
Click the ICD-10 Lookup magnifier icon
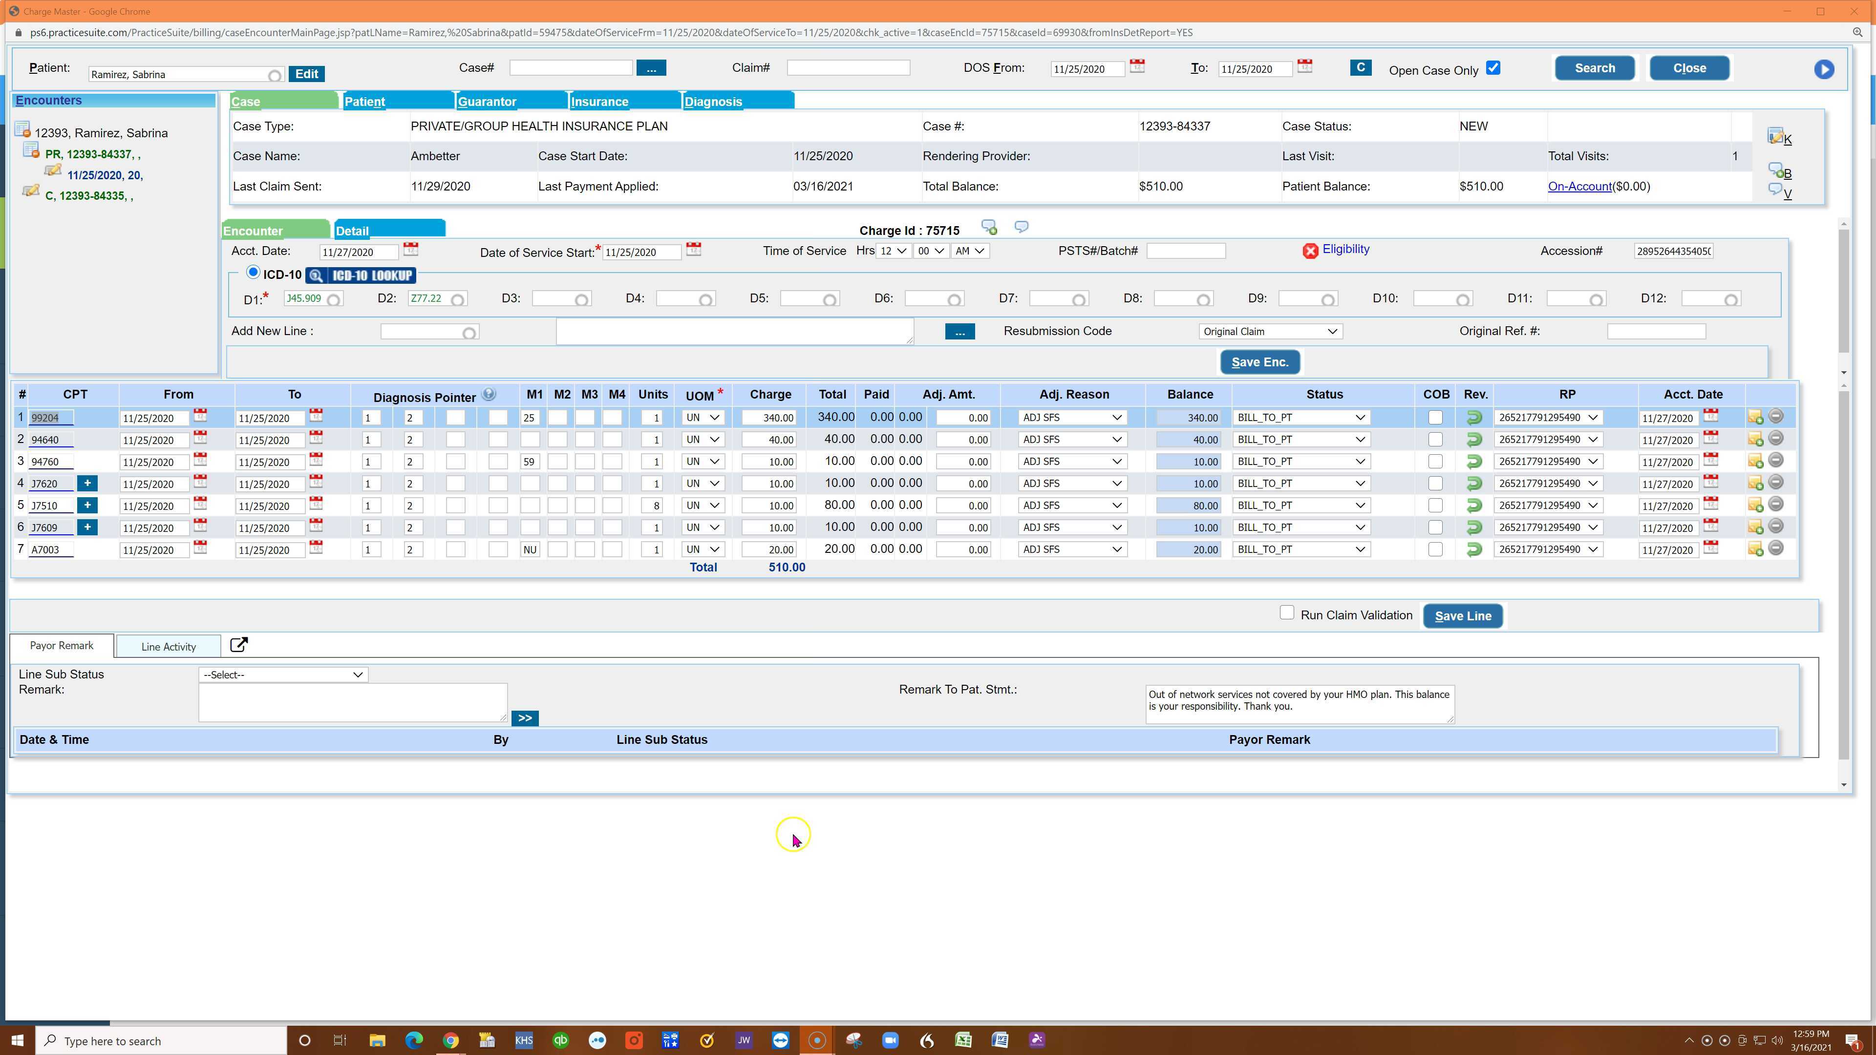[x=316, y=276]
